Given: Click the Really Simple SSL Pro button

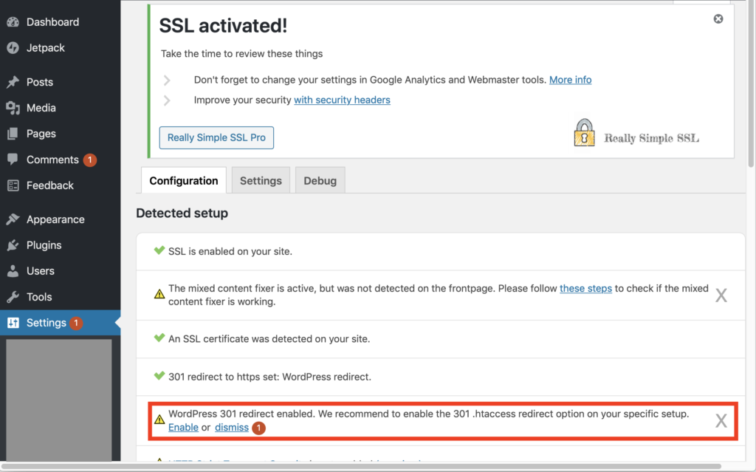Looking at the screenshot, I should (216, 137).
